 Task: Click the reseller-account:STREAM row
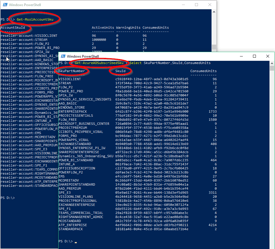pyautogui.click(x=24, y=40)
